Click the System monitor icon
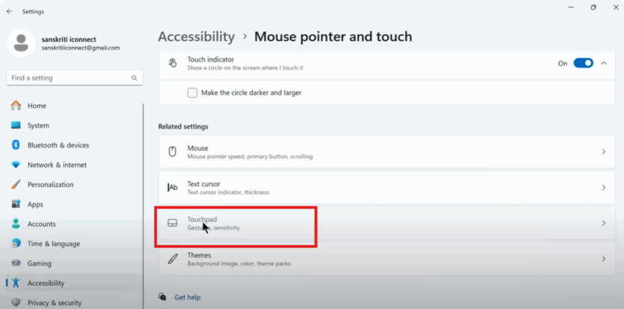624x309 pixels. pyautogui.click(x=16, y=126)
